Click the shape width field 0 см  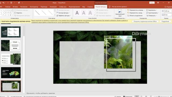click(168, 15)
